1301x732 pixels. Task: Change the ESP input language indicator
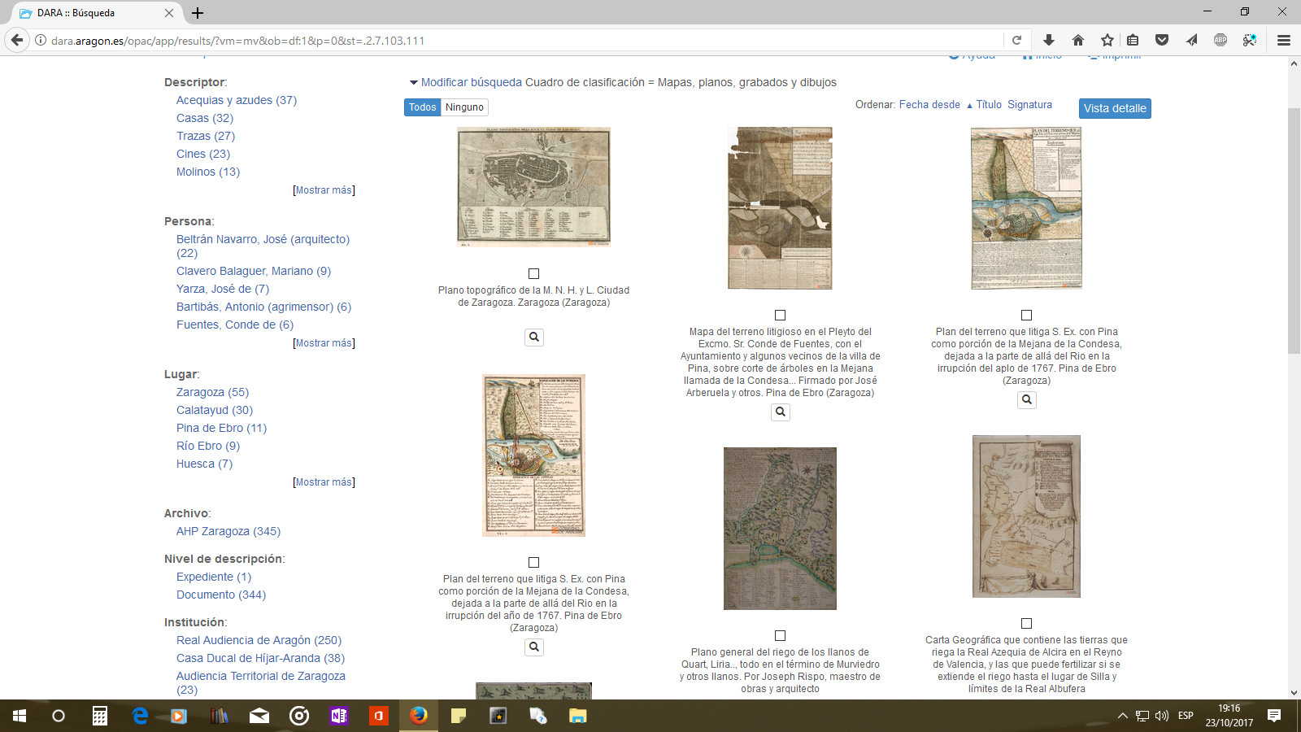[1186, 716]
